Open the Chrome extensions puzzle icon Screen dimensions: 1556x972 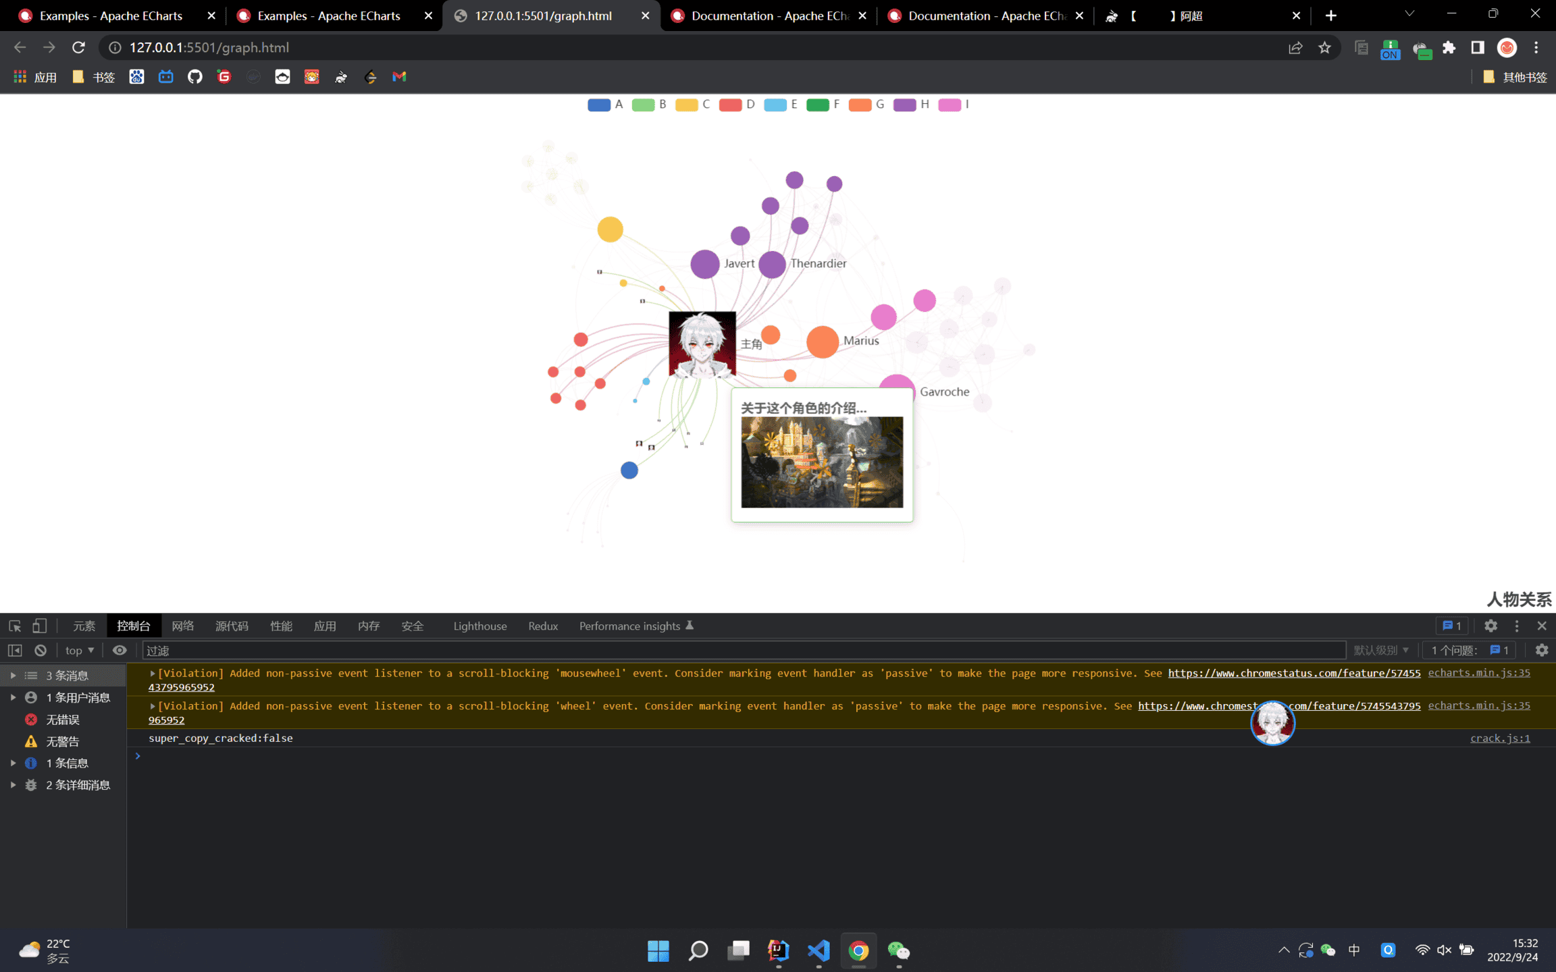[x=1449, y=47]
